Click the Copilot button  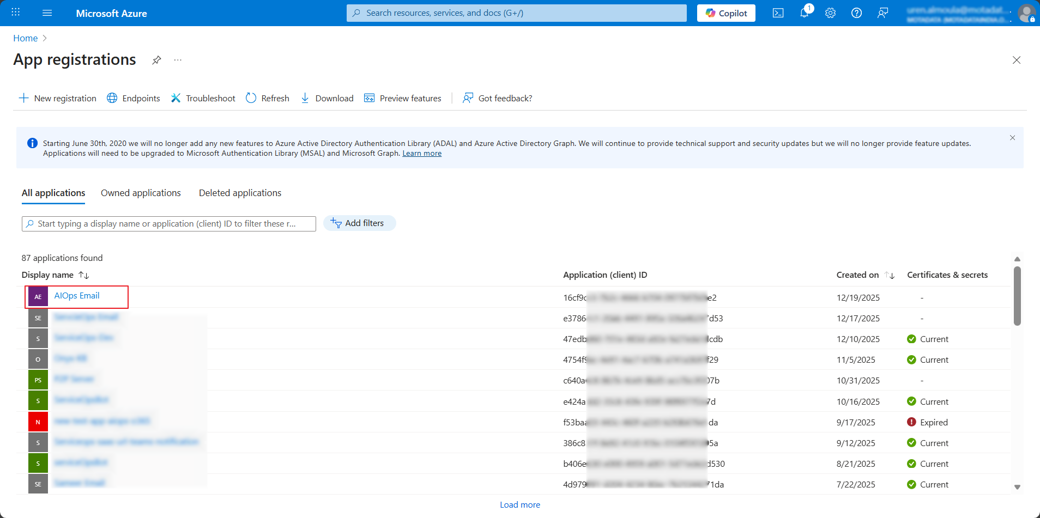pyautogui.click(x=726, y=13)
